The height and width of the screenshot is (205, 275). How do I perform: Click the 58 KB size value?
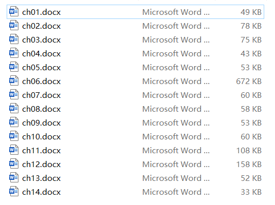[x=251, y=109]
